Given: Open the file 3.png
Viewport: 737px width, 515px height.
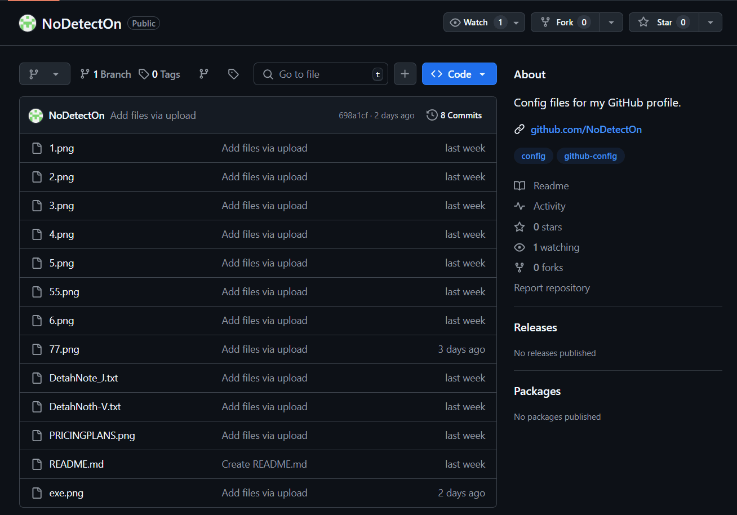Looking at the screenshot, I should click(x=61, y=206).
